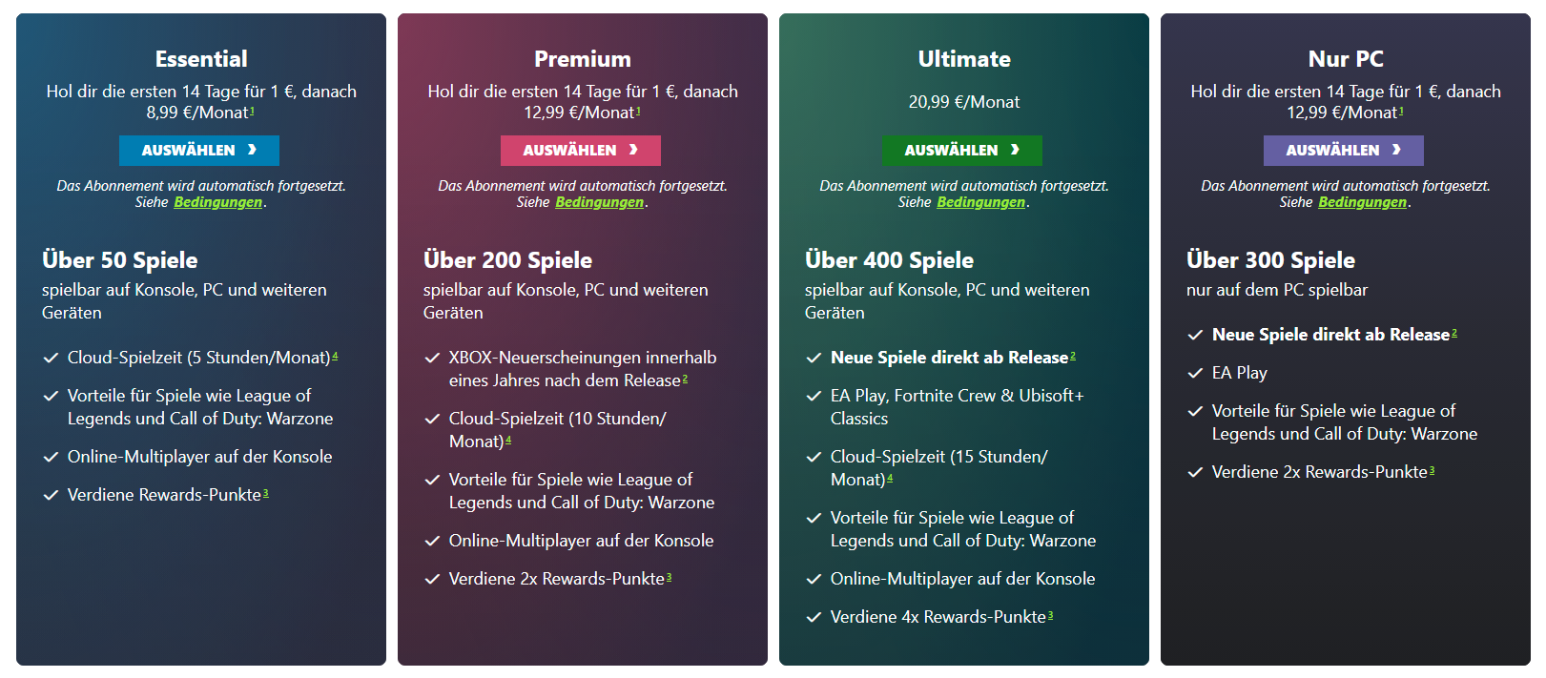Image resolution: width=1546 pixels, height=678 pixels.
Task: Open Bedingungen link under Essential plan
Action: tap(217, 202)
